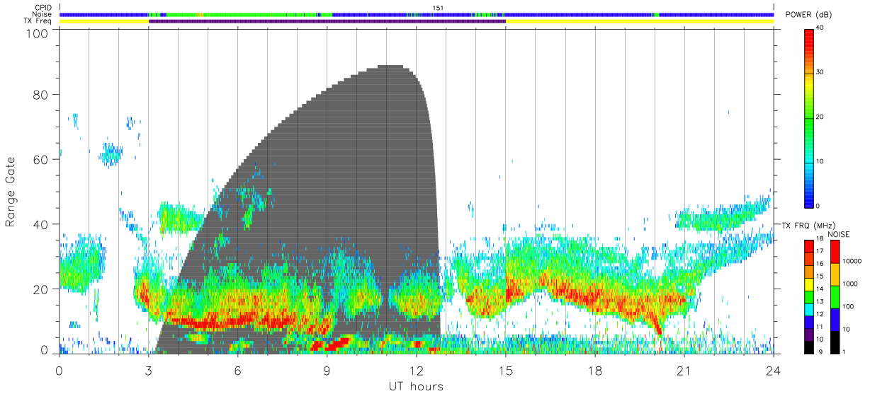The width and height of the screenshot is (870, 401).
Task: Click the '24' tick on UT hours axis
Action: pos(774,370)
